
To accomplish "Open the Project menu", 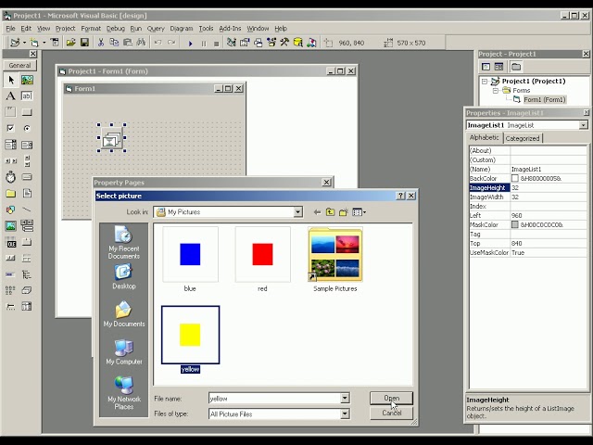I will (65, 29).
